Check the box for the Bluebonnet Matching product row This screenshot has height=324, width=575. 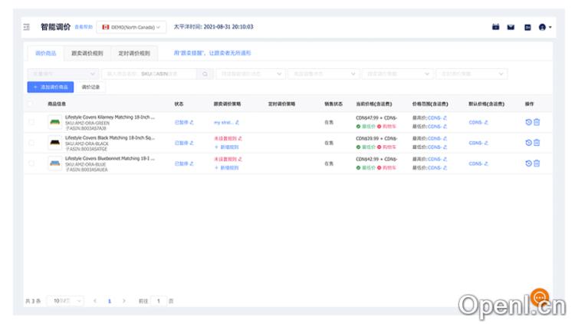coord(31,164)
